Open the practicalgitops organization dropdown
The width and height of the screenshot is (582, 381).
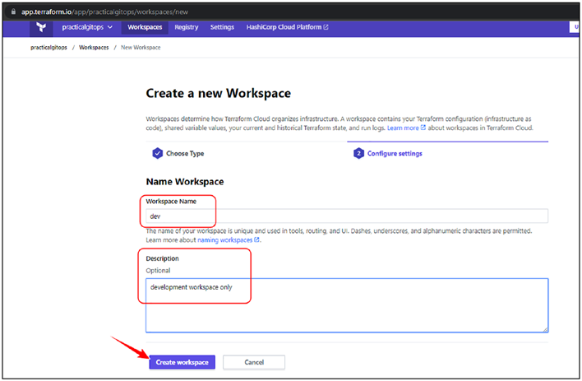click(x=87, y=27)
